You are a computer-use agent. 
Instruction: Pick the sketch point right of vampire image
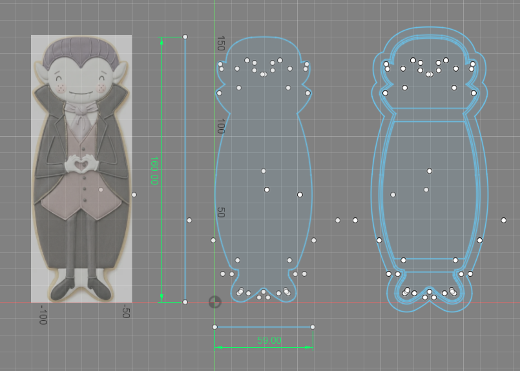coord(134,195)
